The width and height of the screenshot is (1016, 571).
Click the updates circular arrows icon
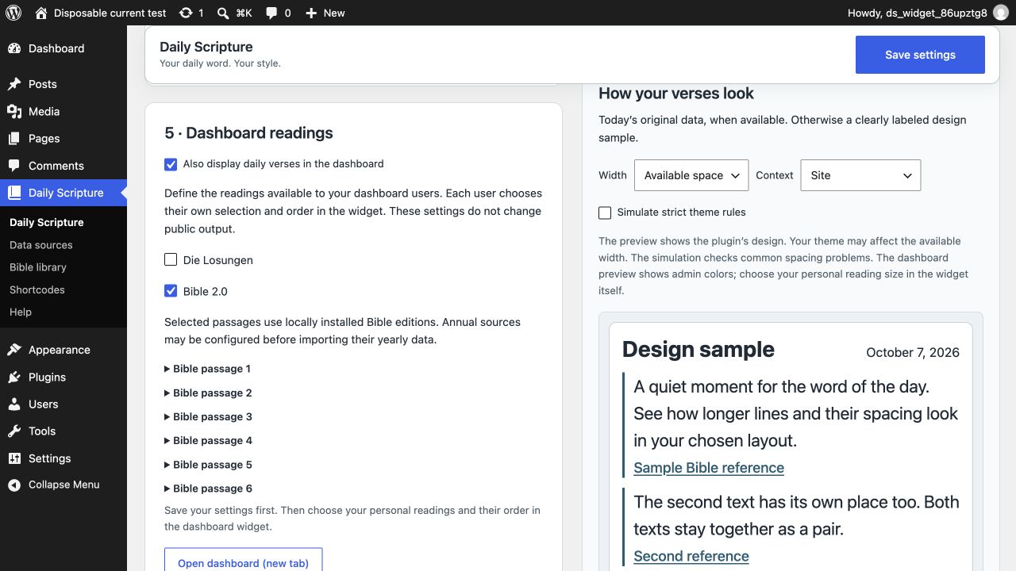coord(186,13)
